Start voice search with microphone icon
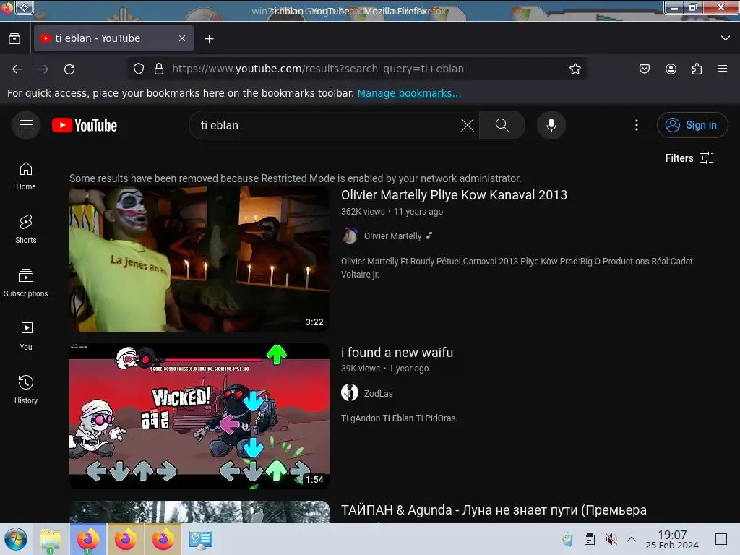740x555 pixels. click(x=551, y=125)
